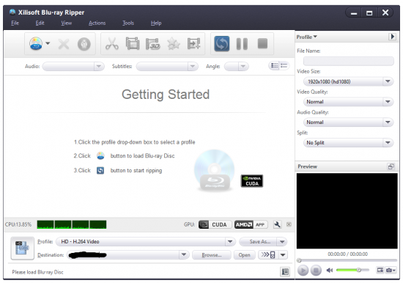Click the CPU usage graph

[x=72, y=224]
